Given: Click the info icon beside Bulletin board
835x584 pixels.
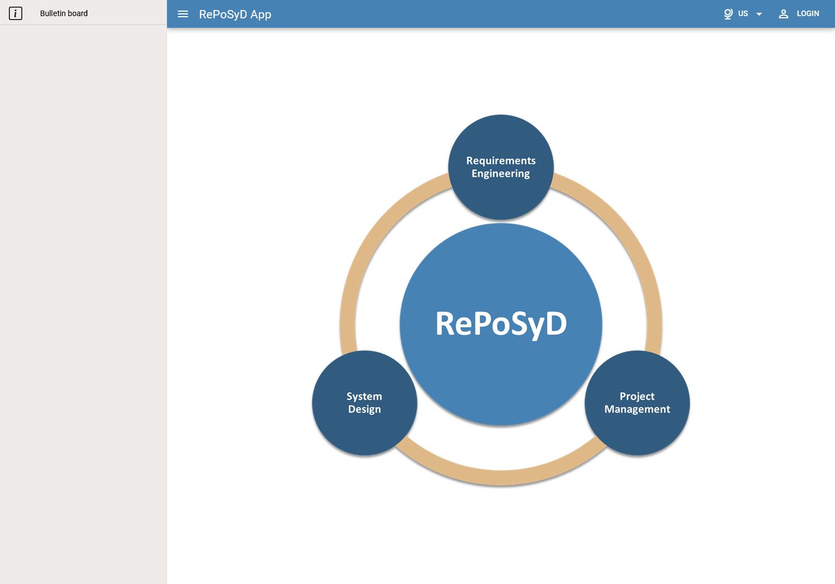Looking at the screenshot, I should tap(16, 13).
